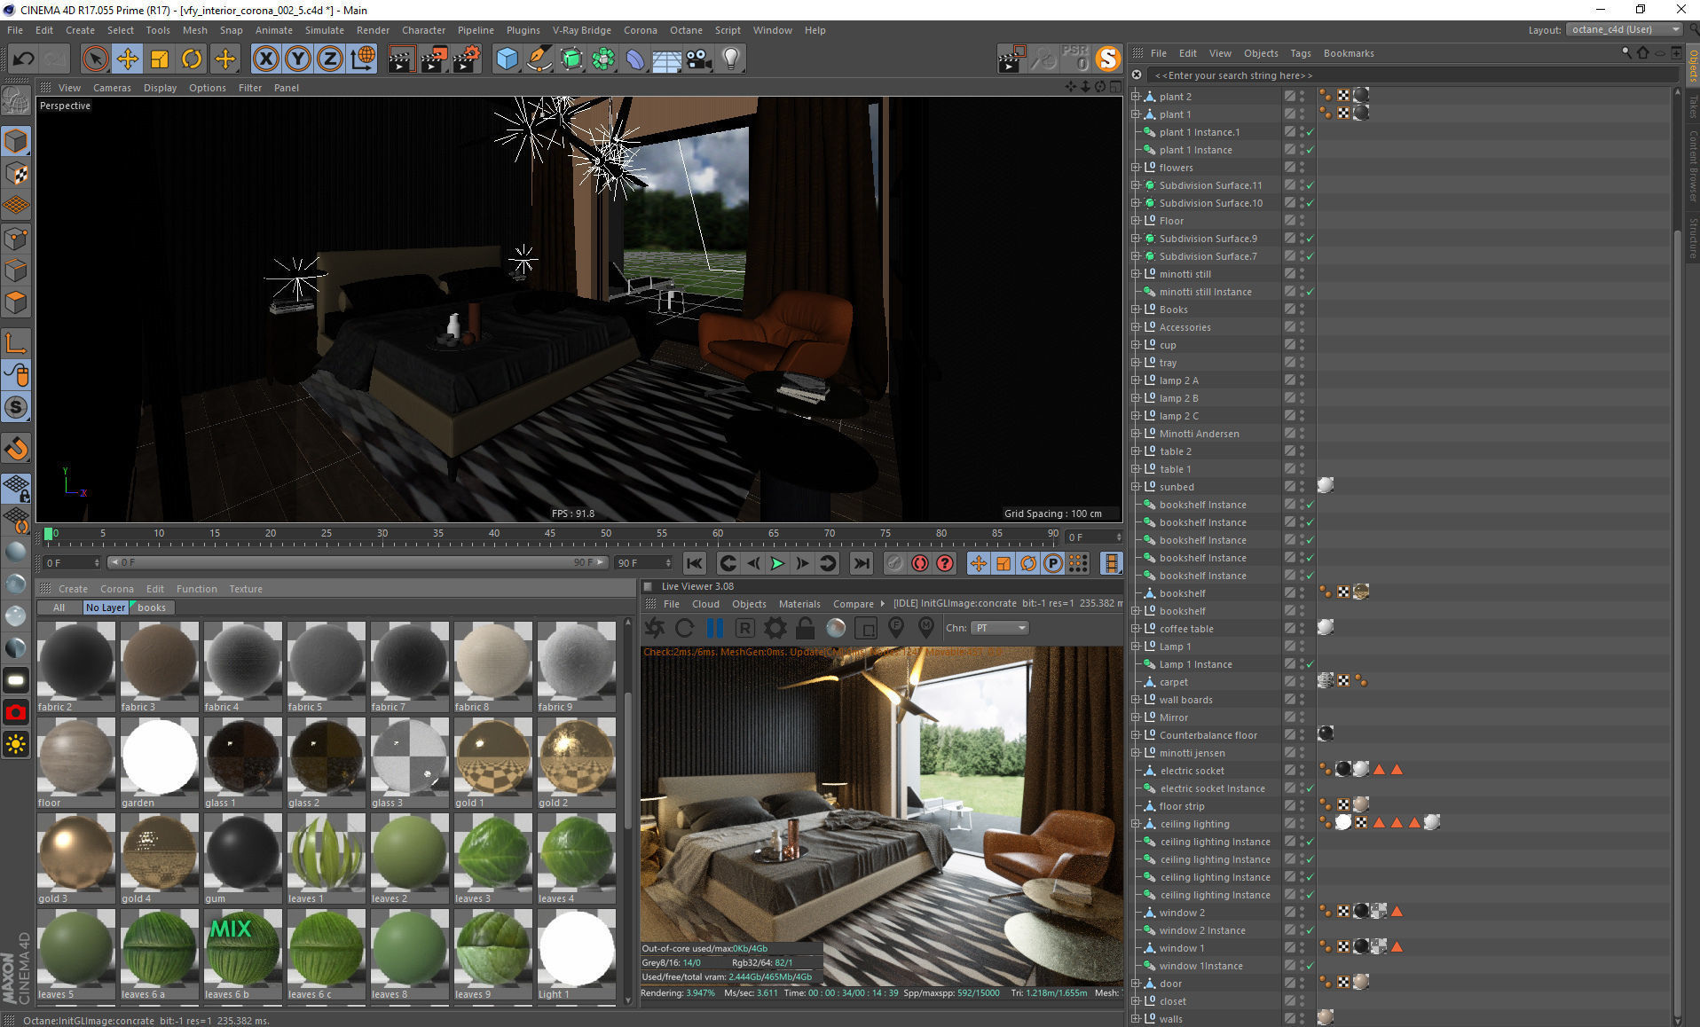Toggle X axis lock

click(265, 59)
